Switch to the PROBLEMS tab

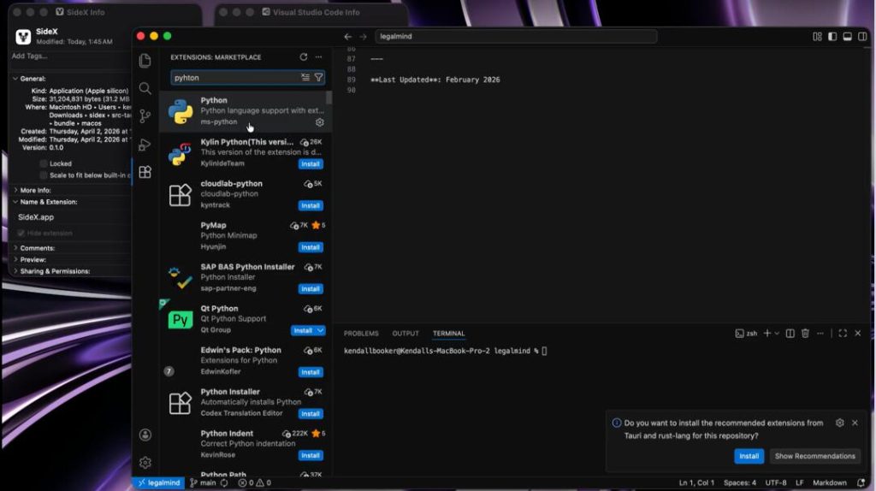[x=361, y=334]
